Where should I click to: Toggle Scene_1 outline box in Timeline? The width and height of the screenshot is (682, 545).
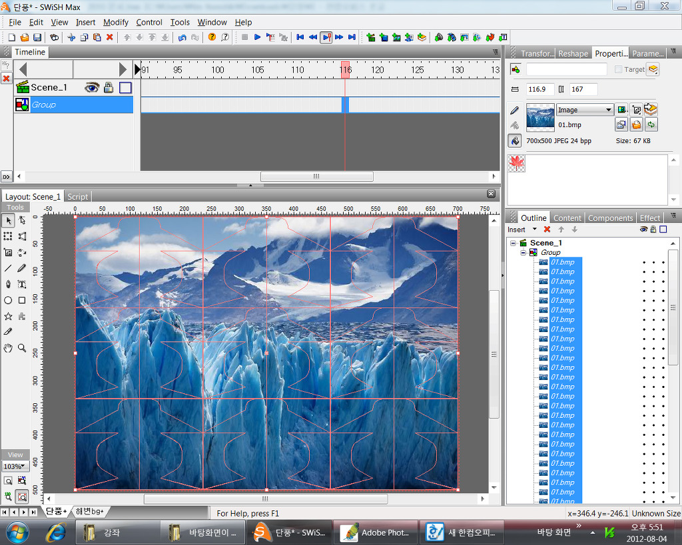tap(125, 88)
